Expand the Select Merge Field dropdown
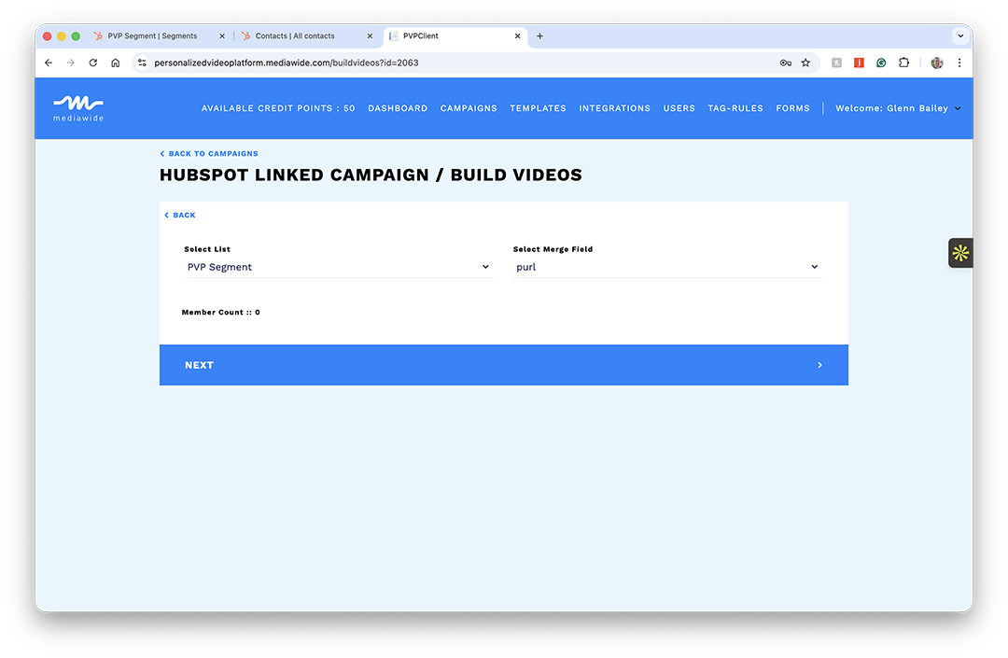1008x658 pixels. point(667,267)
